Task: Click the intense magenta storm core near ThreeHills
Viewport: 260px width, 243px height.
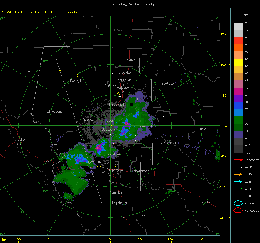Action: (x=127, y=123)
